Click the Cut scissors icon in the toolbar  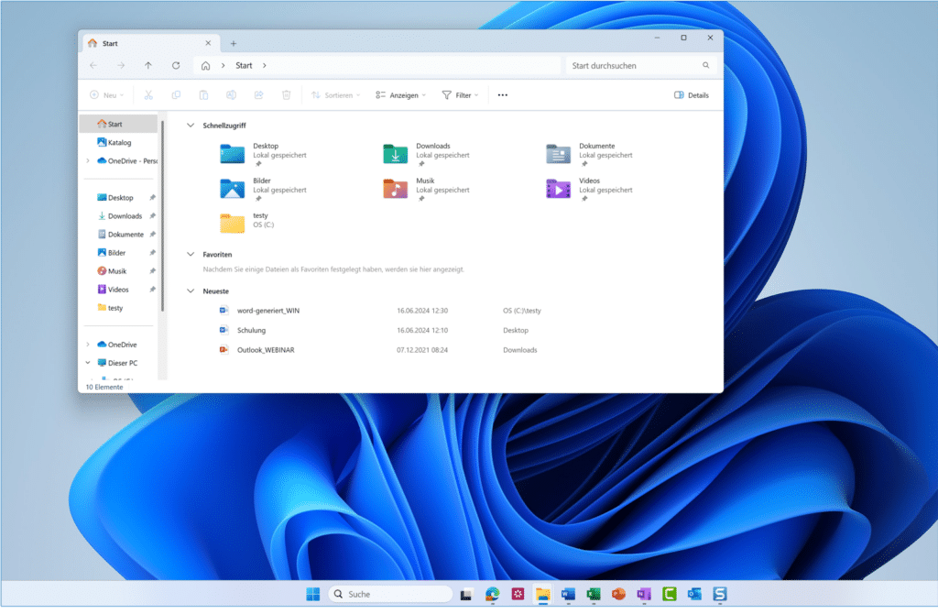(x=148, y=95)
